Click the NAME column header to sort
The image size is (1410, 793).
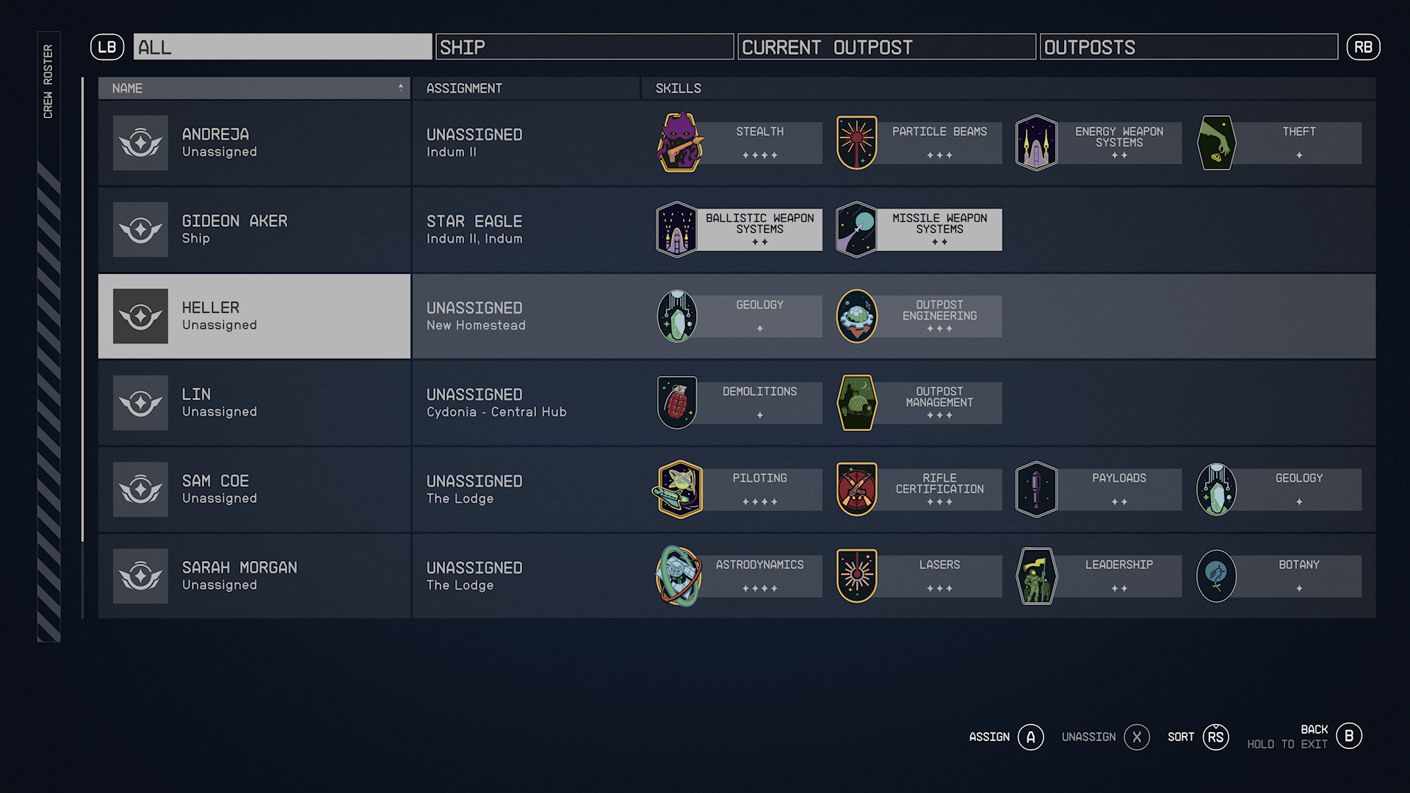(x=255, y=89)
